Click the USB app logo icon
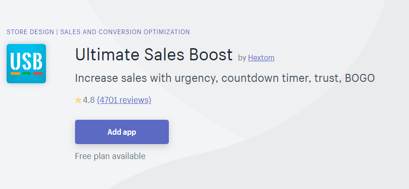The height and width of the screenshot is (189, 409). (x=26, y=64)
